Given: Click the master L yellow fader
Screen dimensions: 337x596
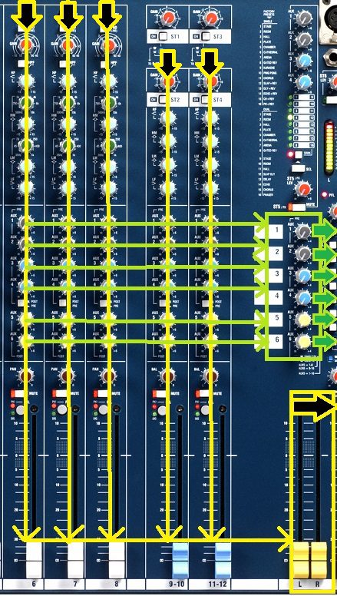Looking at the screenshot, I should coord(302,559).
